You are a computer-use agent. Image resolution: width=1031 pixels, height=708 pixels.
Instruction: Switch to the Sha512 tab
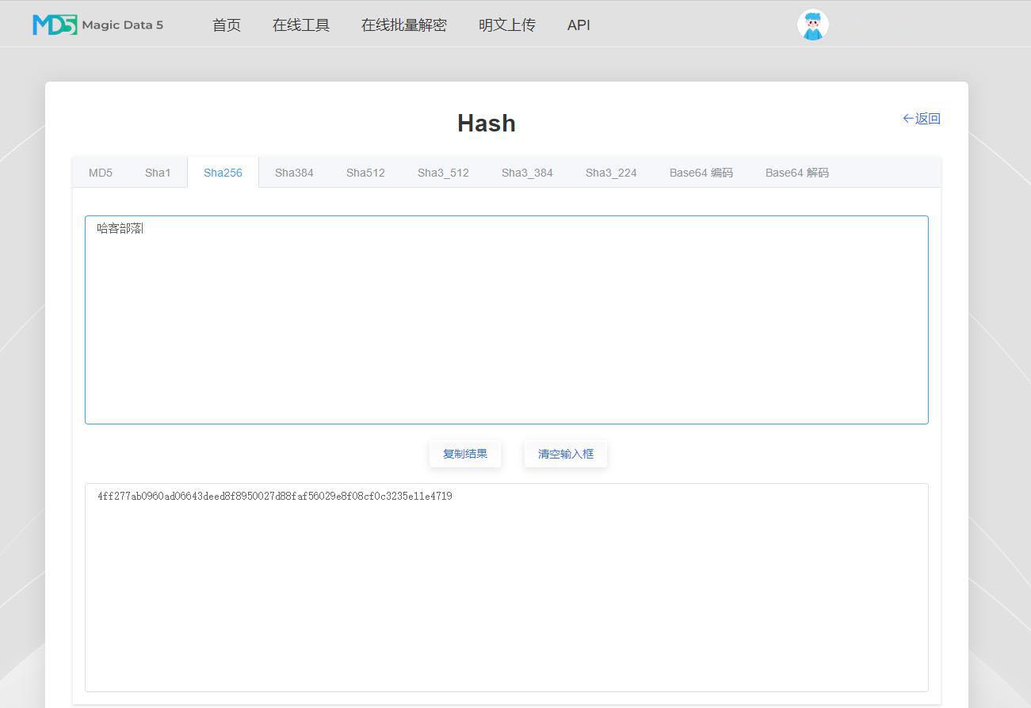(365, 172)
